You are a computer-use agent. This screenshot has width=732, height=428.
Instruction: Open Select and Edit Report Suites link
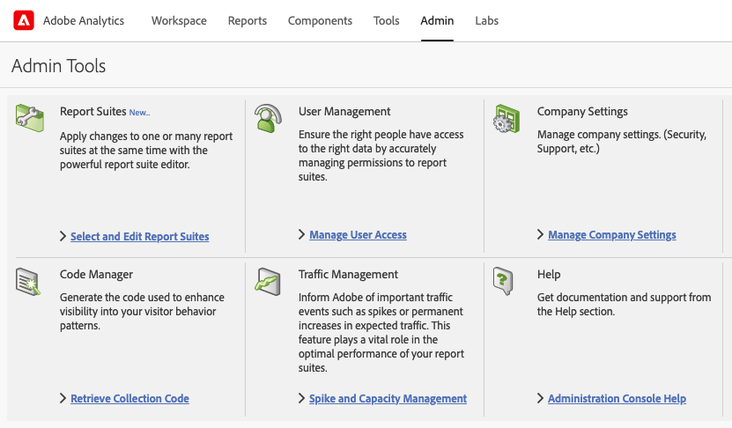(139, 236)
